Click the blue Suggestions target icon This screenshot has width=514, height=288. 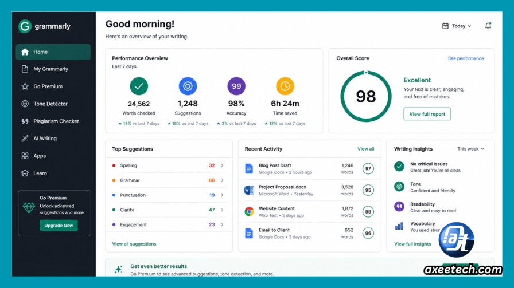coord(188,86)
